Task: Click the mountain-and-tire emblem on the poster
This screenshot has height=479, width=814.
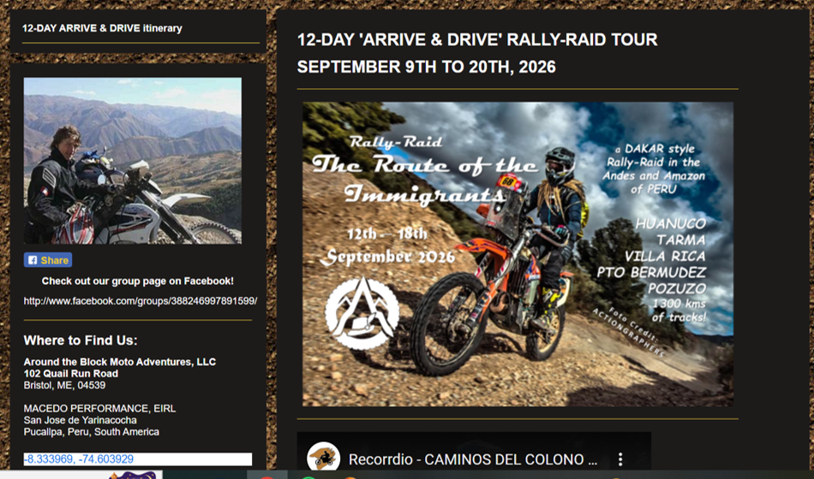Action: (362, 313)
